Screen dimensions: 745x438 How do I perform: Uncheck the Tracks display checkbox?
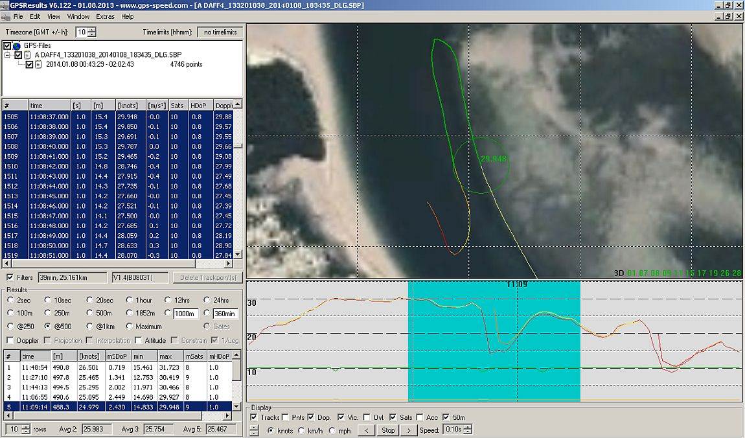pyautogui.click(x=254, y=417)
